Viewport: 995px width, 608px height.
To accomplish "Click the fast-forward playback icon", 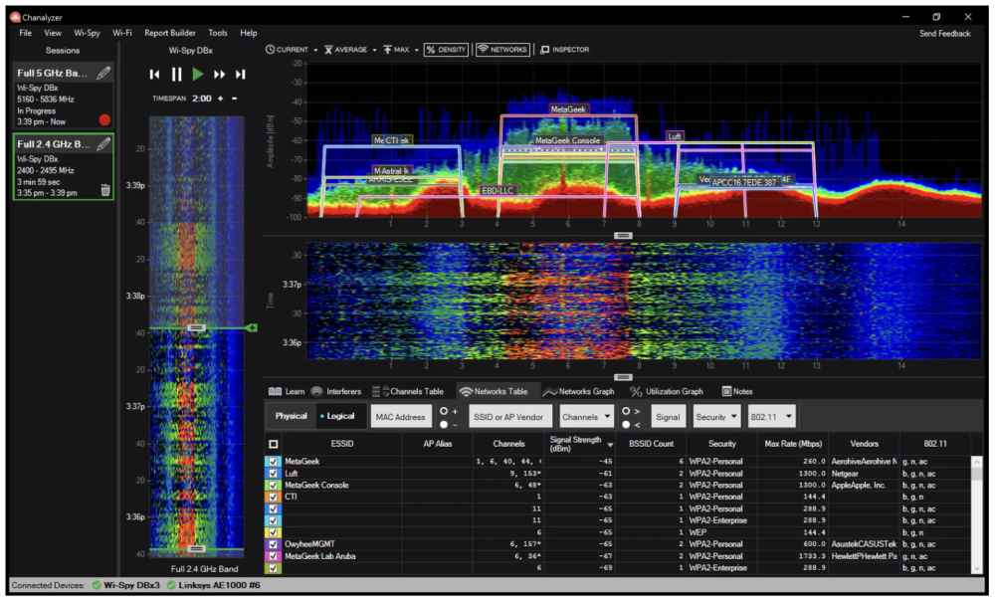I will (219, 75).
